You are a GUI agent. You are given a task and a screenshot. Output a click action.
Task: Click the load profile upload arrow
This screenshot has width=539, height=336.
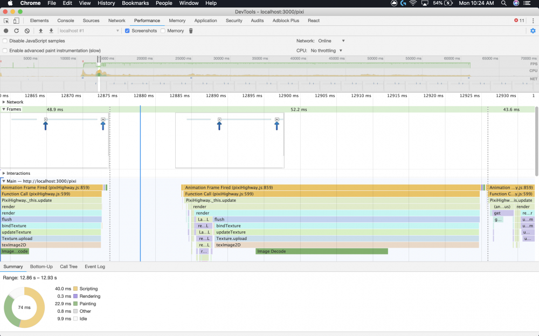pos(41,31)
